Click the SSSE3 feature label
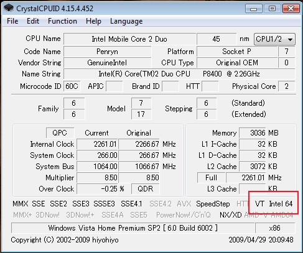 [104, 204]
